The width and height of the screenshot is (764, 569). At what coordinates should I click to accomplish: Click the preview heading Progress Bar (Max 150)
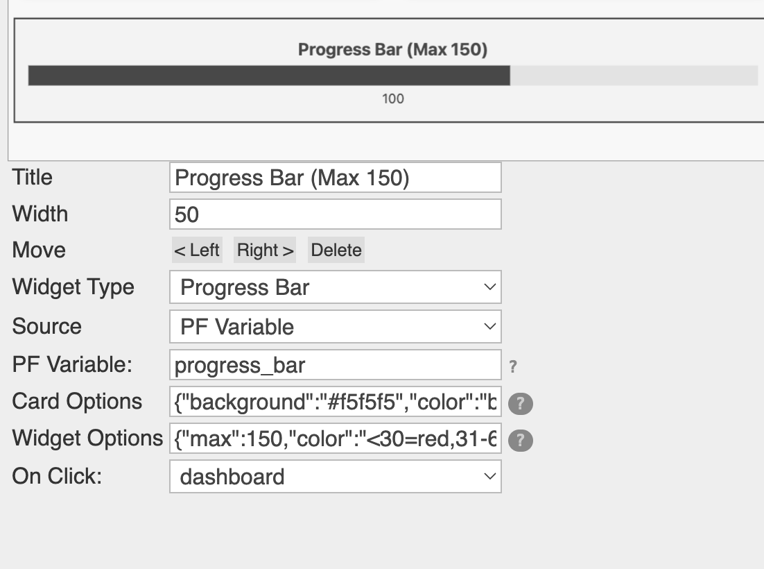[x=392, y=50]
